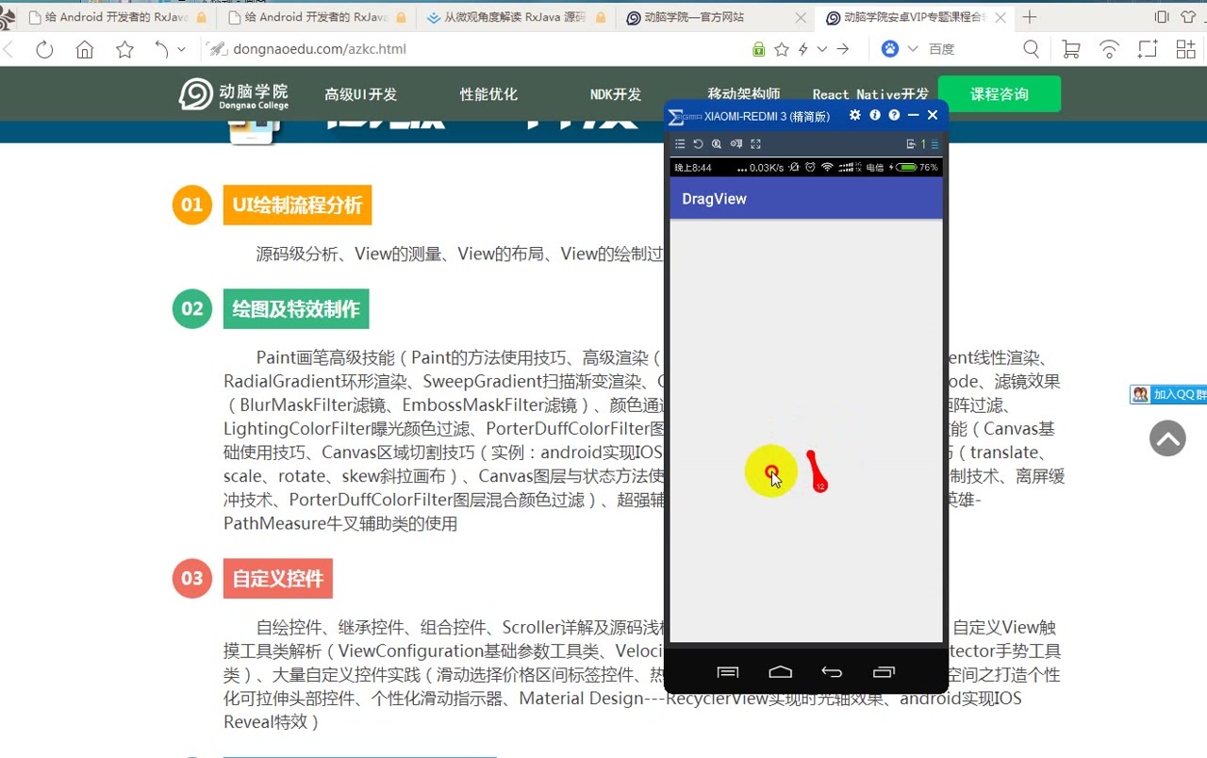Tap the red badge showing 12
Image resolution: width=1207 pixels, height=758 pixels.
pyautogui.click(x=820, y=486)
